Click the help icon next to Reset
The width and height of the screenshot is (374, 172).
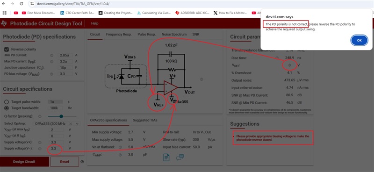(x=82, y=162)
